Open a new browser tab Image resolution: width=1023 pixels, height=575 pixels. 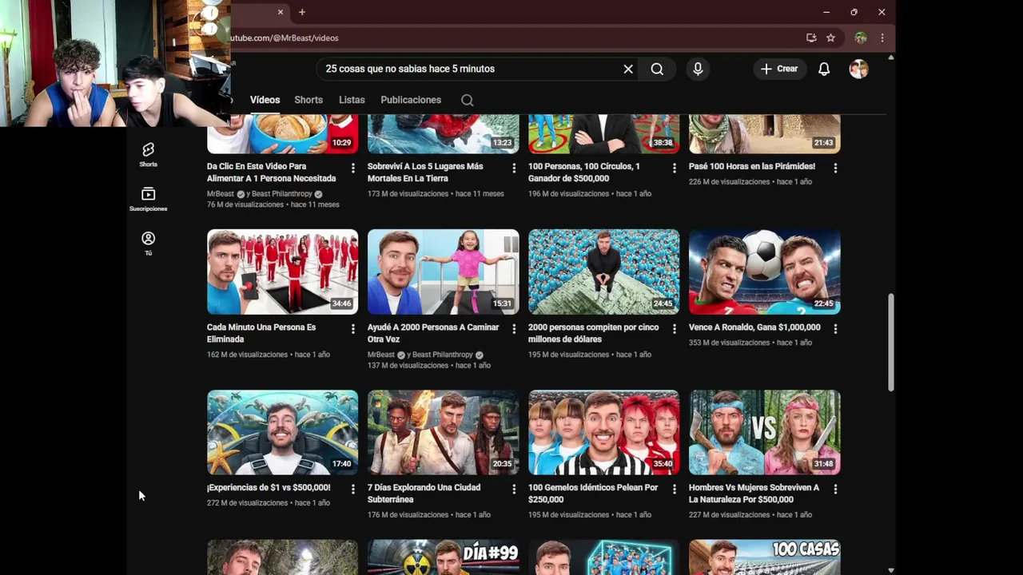(x=302, y=12)
